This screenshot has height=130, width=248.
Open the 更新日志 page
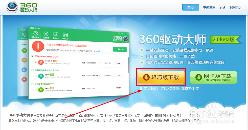(209, 8)
